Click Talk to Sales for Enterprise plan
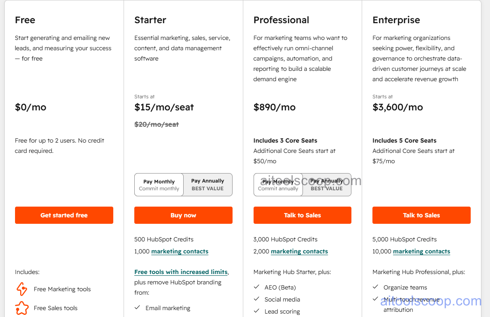The height and width of the screenshot is (317, 490). (x=421, y=215)
